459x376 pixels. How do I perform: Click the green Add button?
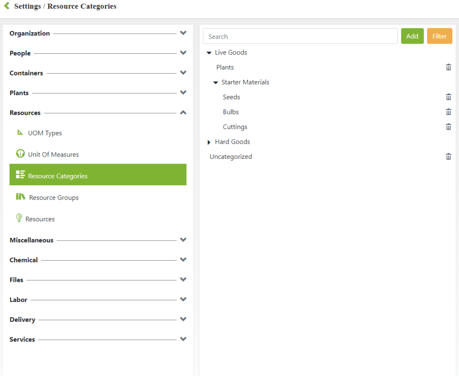tap(412, 36)
